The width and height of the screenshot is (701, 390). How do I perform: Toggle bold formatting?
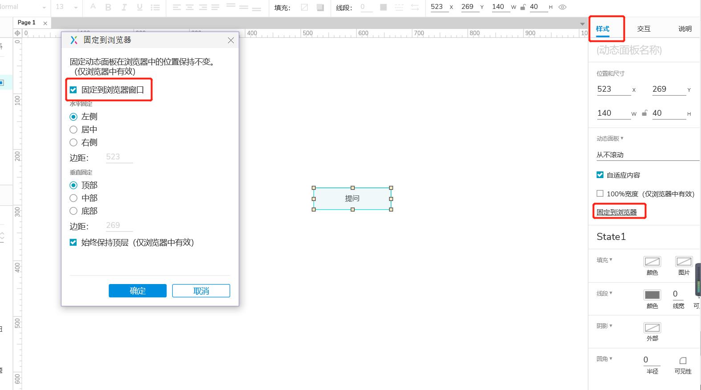(108, 7)
